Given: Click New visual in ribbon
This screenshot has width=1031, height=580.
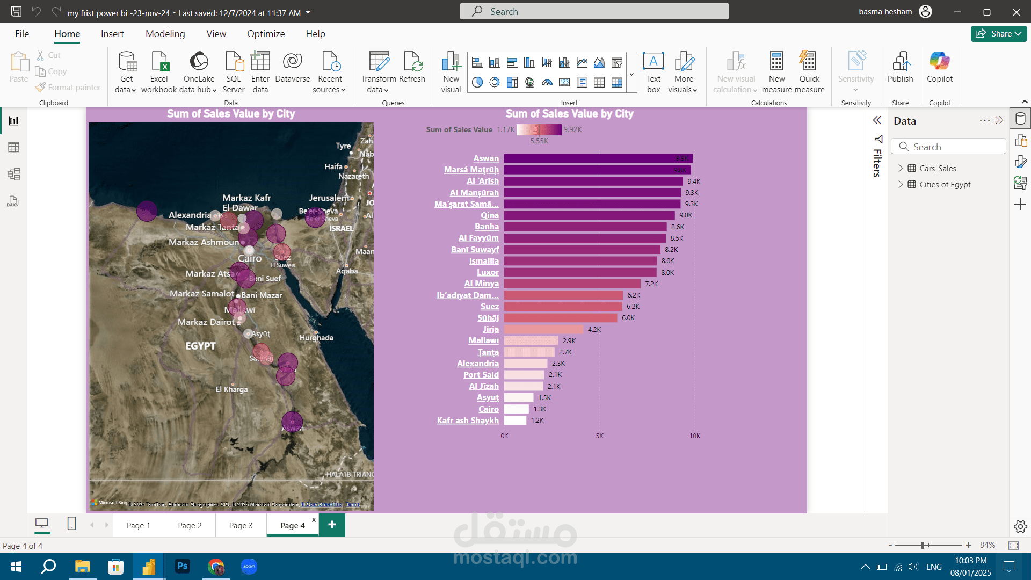Looking at the screenshot, I should tap(451, 73).
